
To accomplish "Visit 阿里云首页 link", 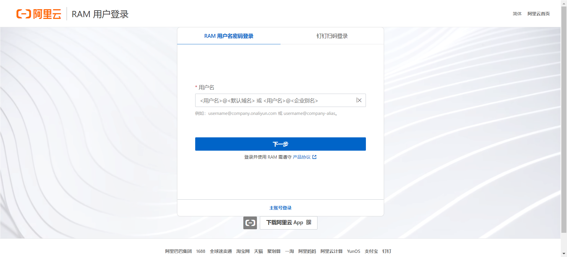I will [539, 14].
